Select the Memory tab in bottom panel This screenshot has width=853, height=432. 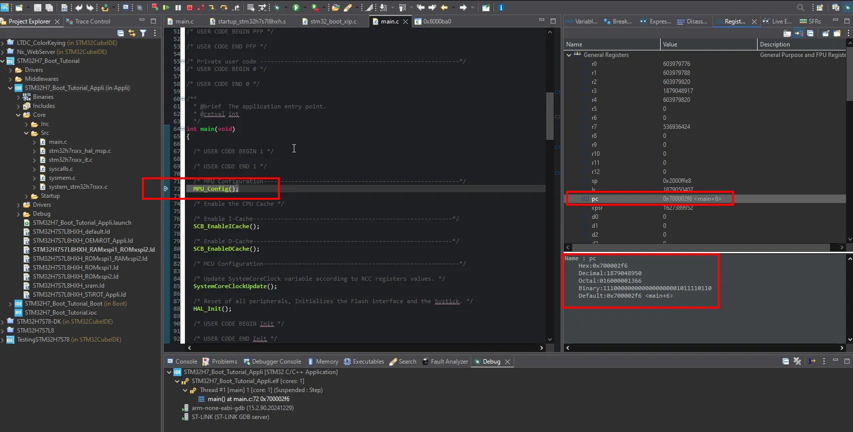[323, 362]
